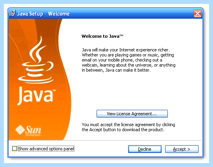213x167 pixels.
Task: Enable Show advanced options panel checkbox
Action: click(x=14, y=149)
